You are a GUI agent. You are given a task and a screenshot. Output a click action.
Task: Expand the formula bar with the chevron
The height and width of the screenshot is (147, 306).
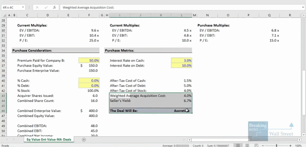click(303, 7)
